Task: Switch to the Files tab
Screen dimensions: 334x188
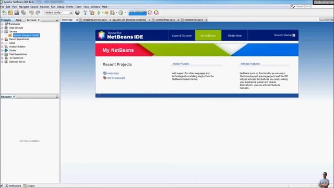Action: tap(18, 20)
